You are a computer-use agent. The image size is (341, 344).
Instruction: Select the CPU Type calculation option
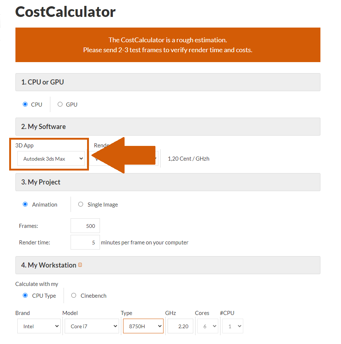click(25, 295)
